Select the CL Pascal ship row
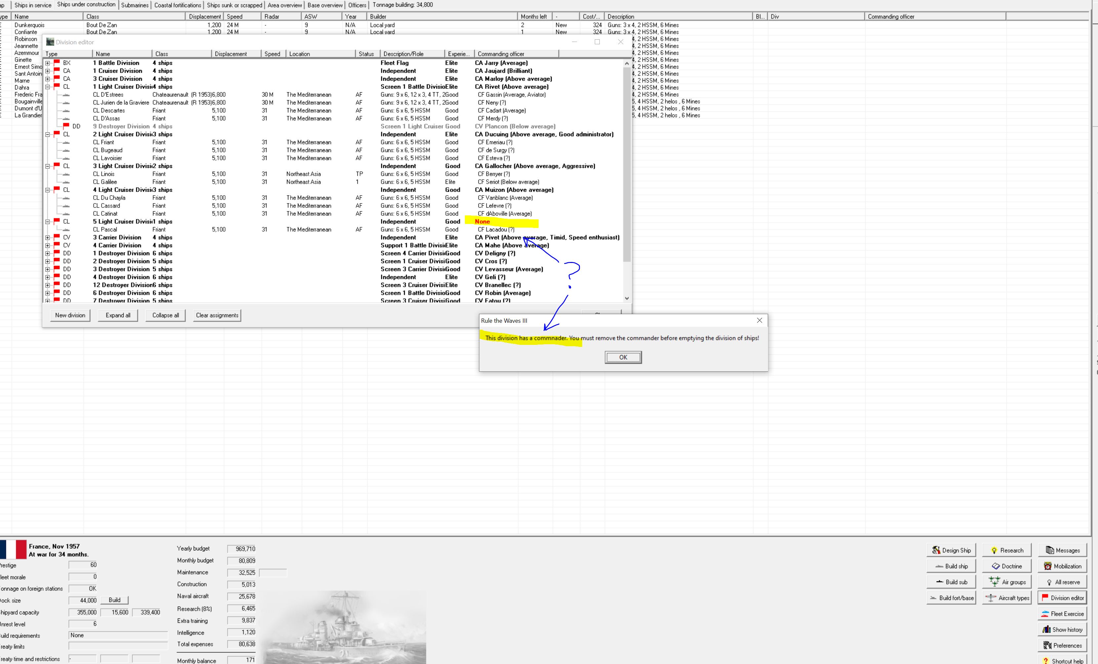Viewport: 1098px width, 664px height. pyautogui.click(x=105, y=230)
